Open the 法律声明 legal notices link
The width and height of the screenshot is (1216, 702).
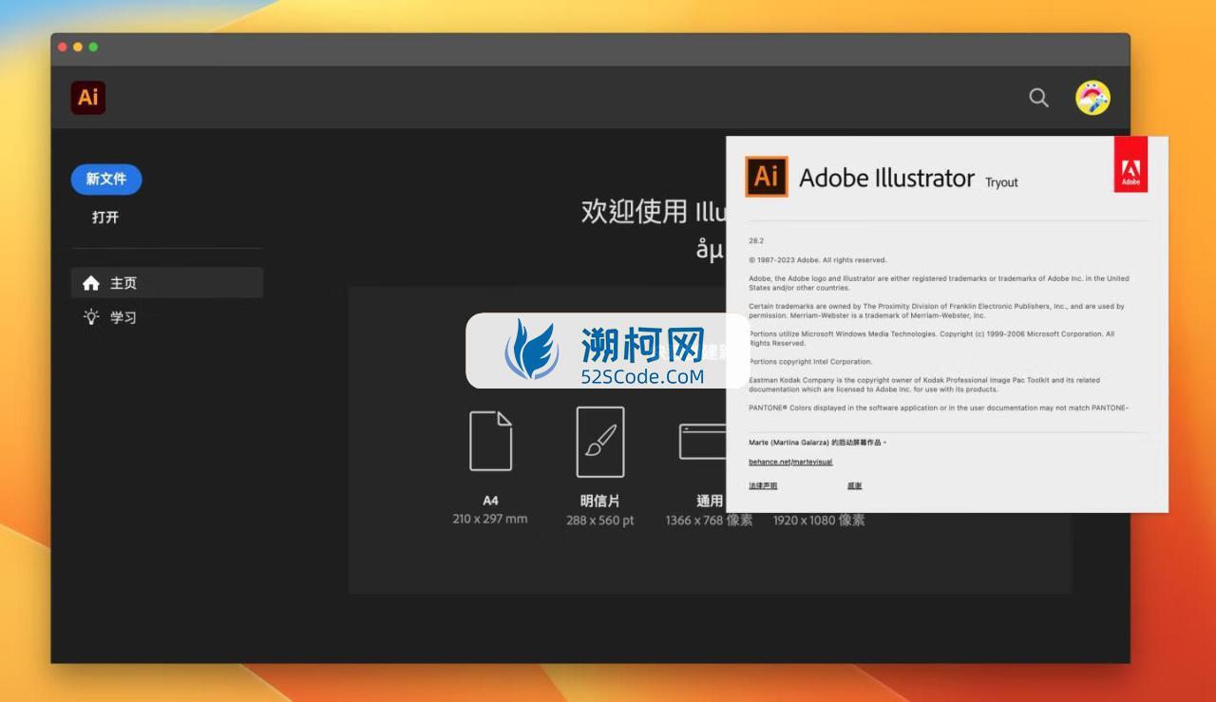(763, 485)
